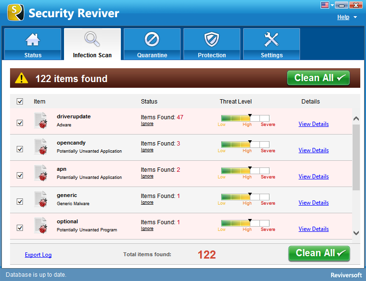The width and height of the screenshot is (366, 281).
Task: Click the bottom Clean All button
Action: [319, 253]
